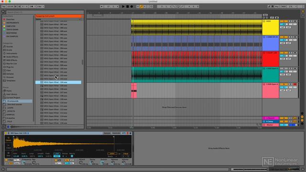Toggle the Simpler Loop button
The width and height of the screenshot is (306, 172).
click(x=57, y=154)
